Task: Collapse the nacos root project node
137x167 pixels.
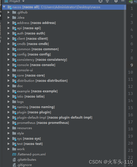Action: pos(4,7)
